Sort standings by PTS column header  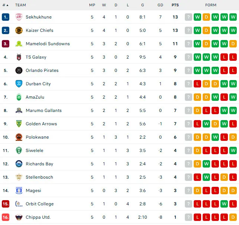(x=175, y=5)
